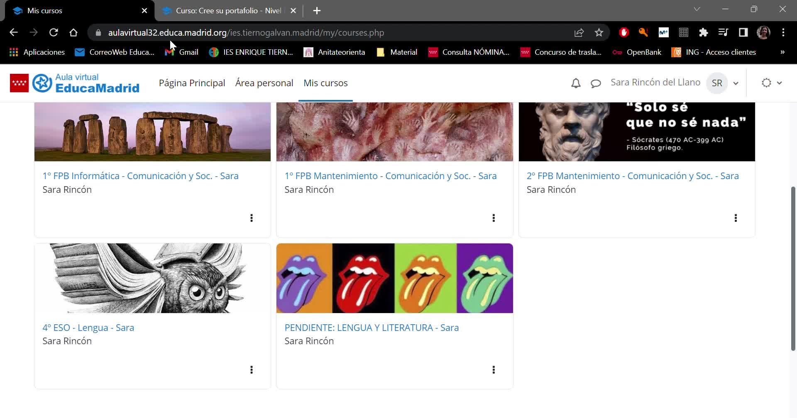Open the browser extensions puzzle icon
Screen dimensions: 797x418
[x=703, y=32]
